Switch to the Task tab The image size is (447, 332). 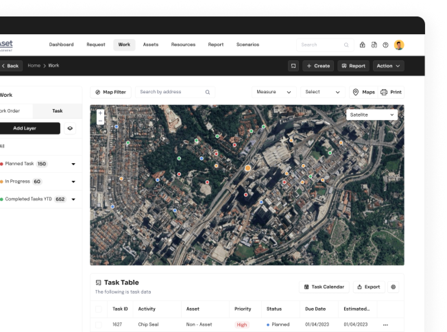point(57,111)
